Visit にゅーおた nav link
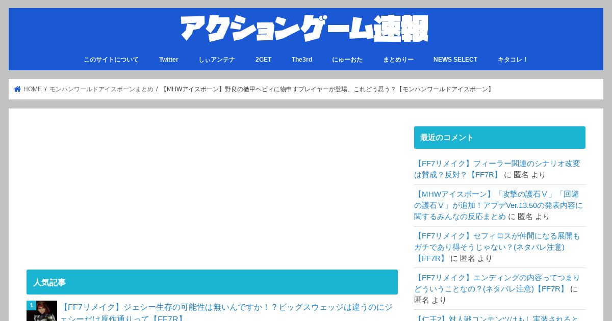Image resolution: width=612 pixels, height=321 pixels. 347,60
